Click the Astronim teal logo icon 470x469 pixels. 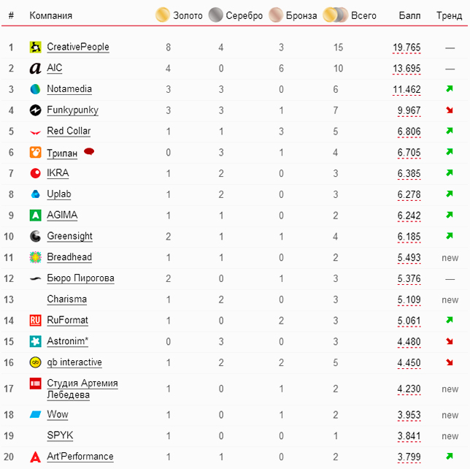pyautogui.click(x=35, y=341)
